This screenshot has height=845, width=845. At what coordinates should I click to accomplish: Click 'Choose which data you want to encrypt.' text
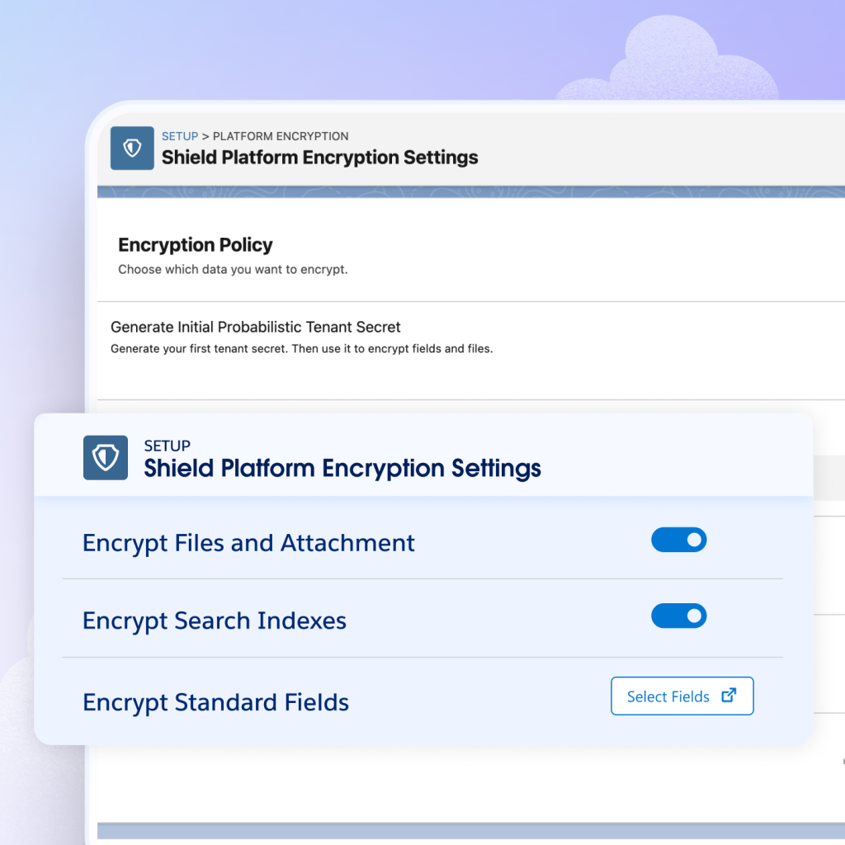(x=233, y=270)
